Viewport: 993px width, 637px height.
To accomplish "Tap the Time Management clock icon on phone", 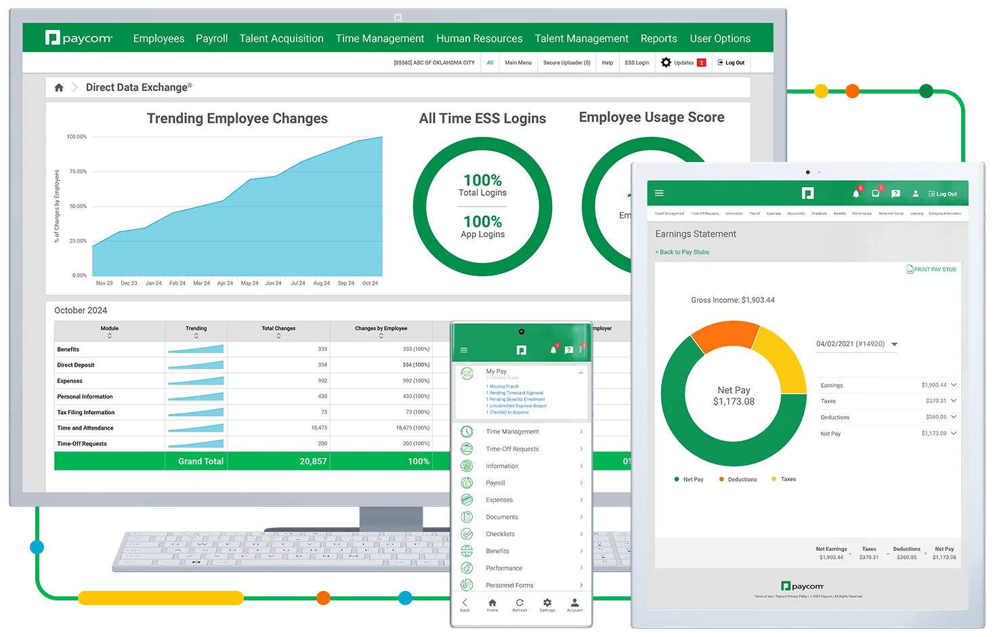I will (x=467, y=432).
